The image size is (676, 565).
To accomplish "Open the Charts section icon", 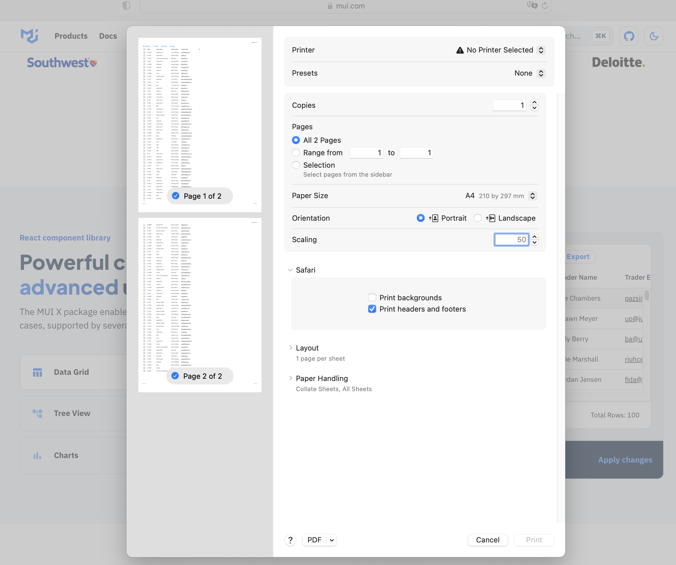I will point(37,455).
